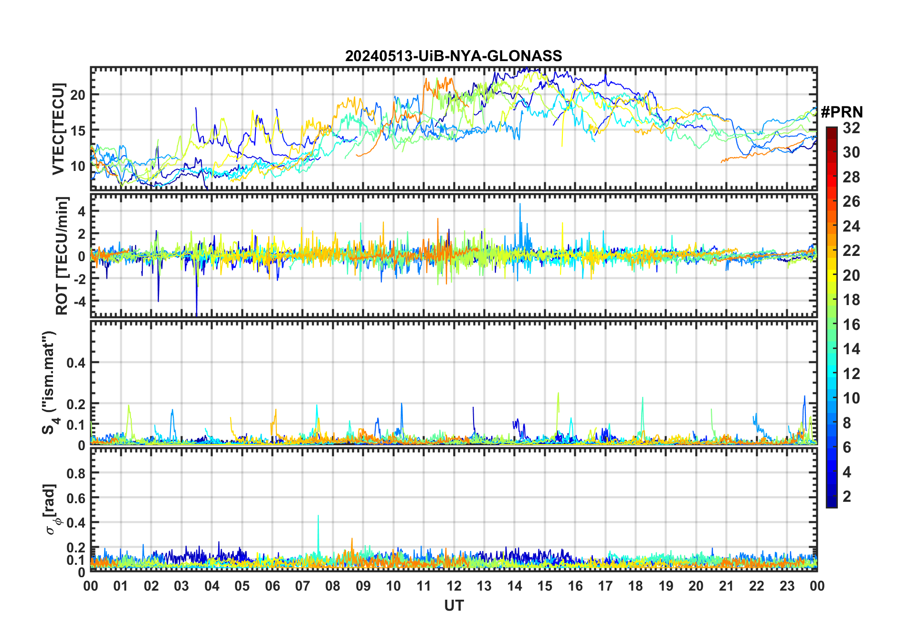Select the colorbar tick label 16

[x=851, y=325]
